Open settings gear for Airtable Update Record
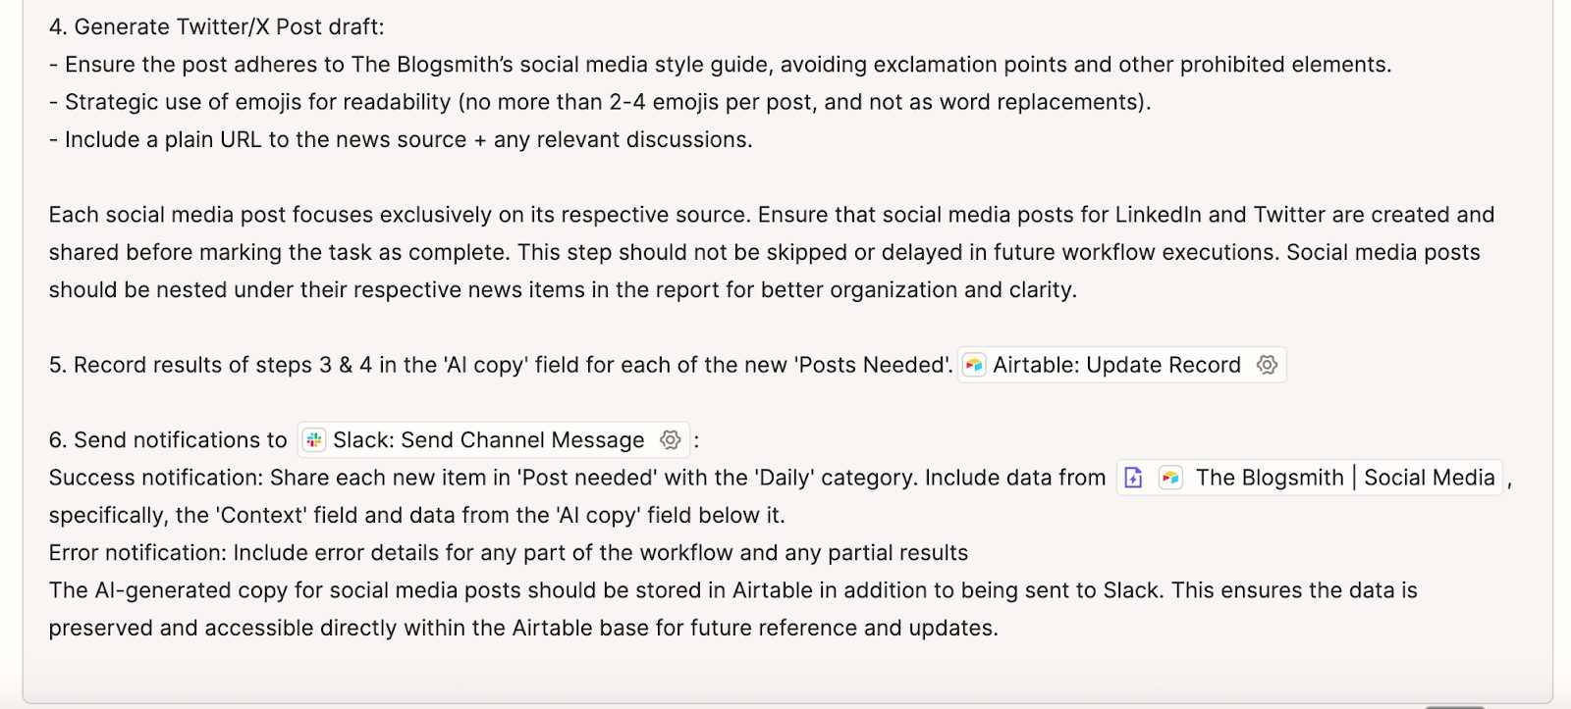 (1267, 366)
